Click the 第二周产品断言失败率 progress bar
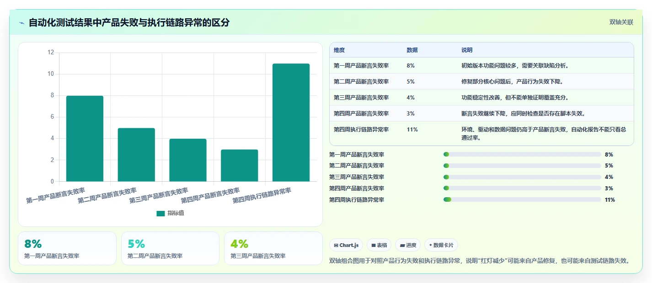Viewport: 652px width, 283px height. tap(522, 166)
